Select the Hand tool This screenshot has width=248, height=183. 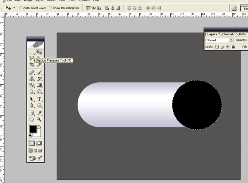click(x=32, y=119)
